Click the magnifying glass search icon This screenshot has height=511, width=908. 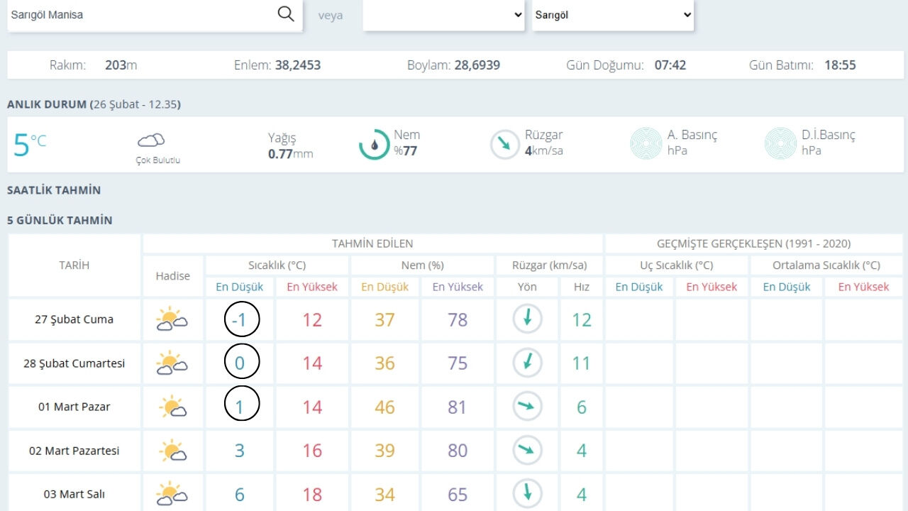[x=285, y=14]
